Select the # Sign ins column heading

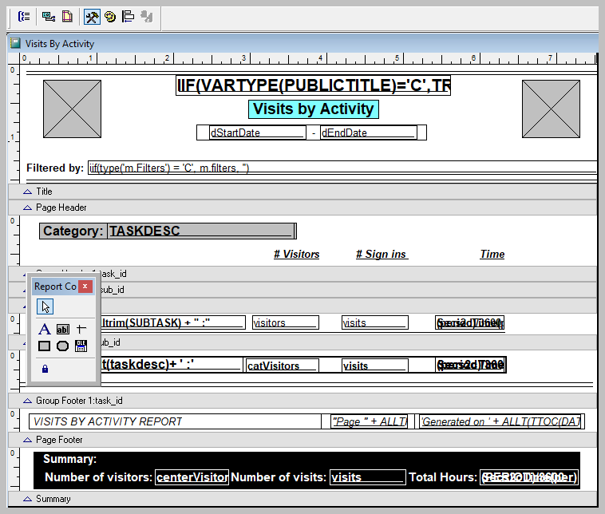tap(382, 254)
